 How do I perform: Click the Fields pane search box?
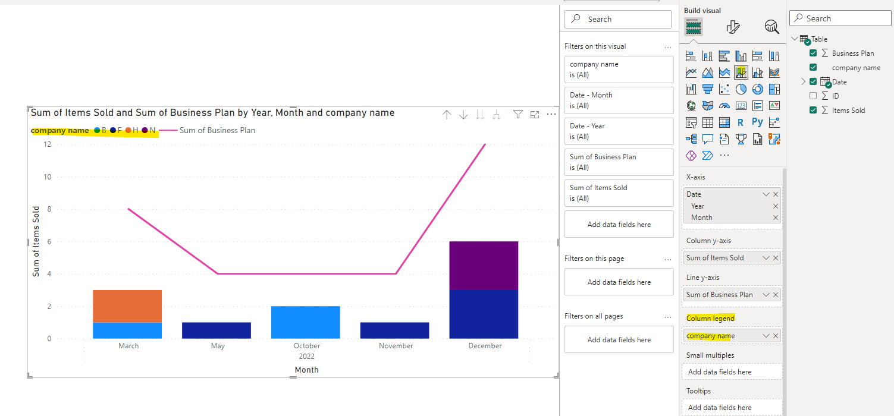coord(840,18)
